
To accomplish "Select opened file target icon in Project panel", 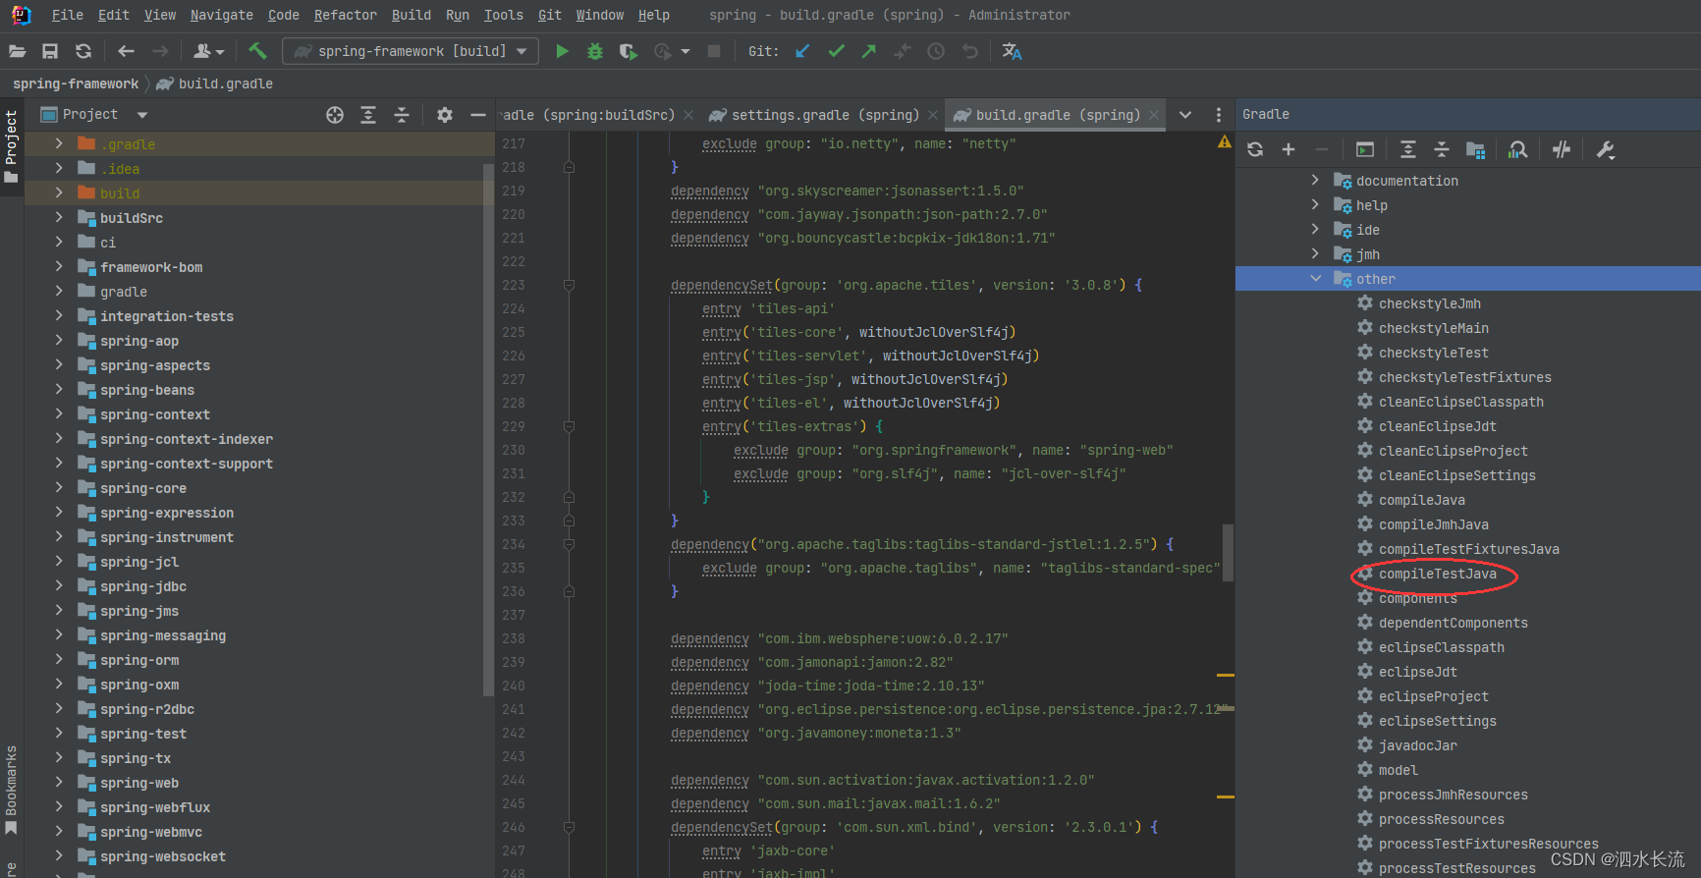I will [x=335, y=115].
